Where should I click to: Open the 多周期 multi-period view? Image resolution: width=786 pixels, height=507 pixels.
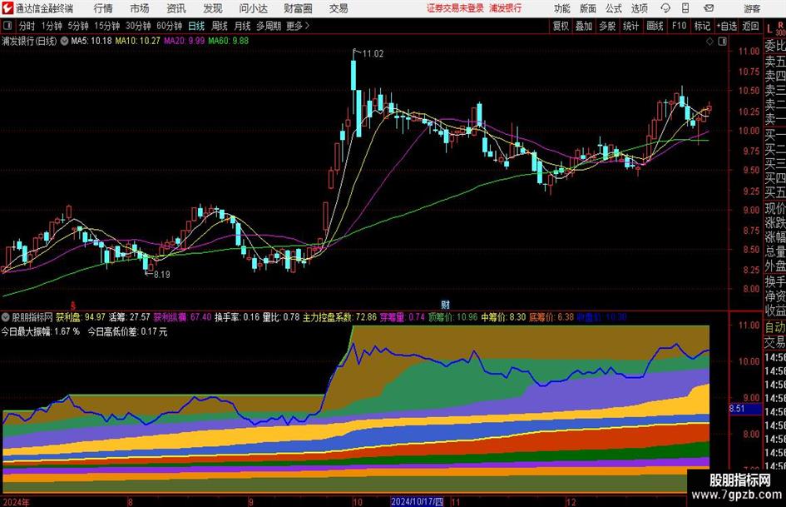(x=269, y=26)
